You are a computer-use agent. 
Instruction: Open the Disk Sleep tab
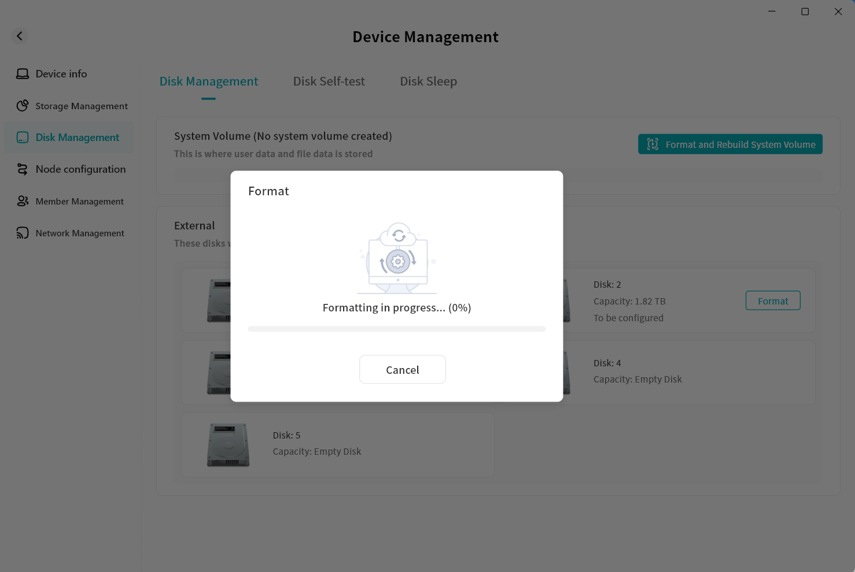click(428, 81)
